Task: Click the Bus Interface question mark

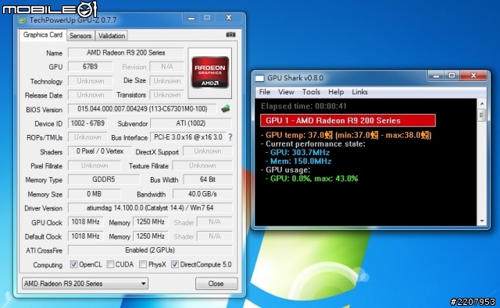Action: pyautogui.click(x=230, y=137)
